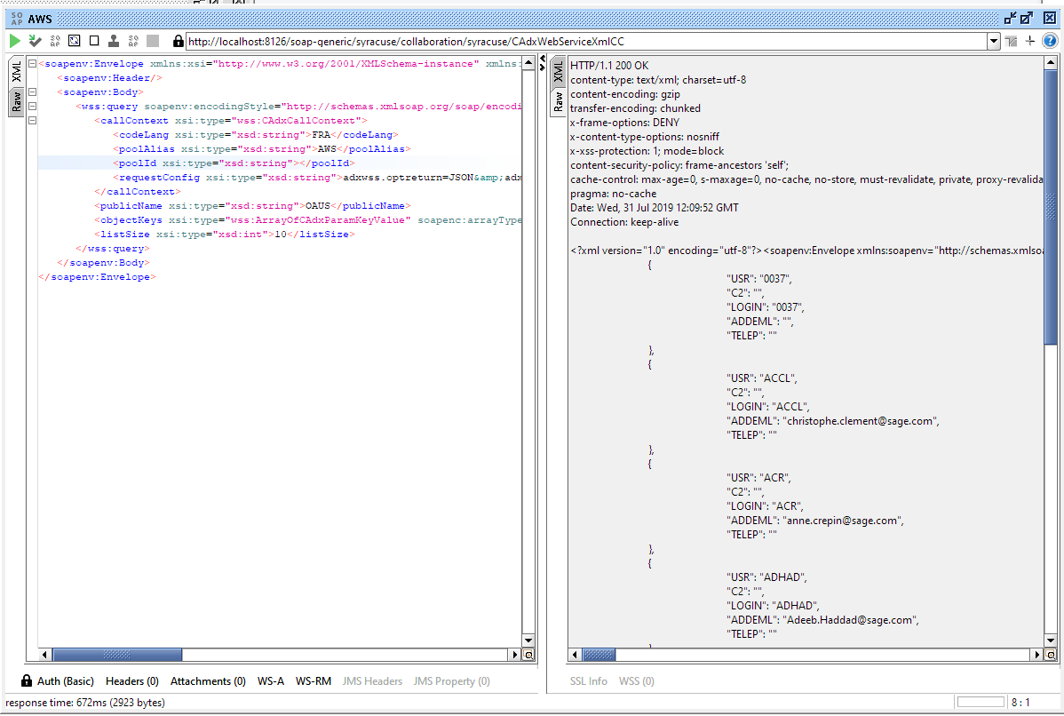This screenshot has width=1064, height=716.
Task: Click the request editor horizontal scrollbar thumb
Action: click(x=117, y=655)
